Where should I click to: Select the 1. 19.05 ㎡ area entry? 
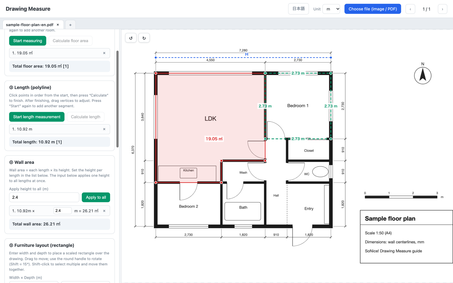(59, 53)
